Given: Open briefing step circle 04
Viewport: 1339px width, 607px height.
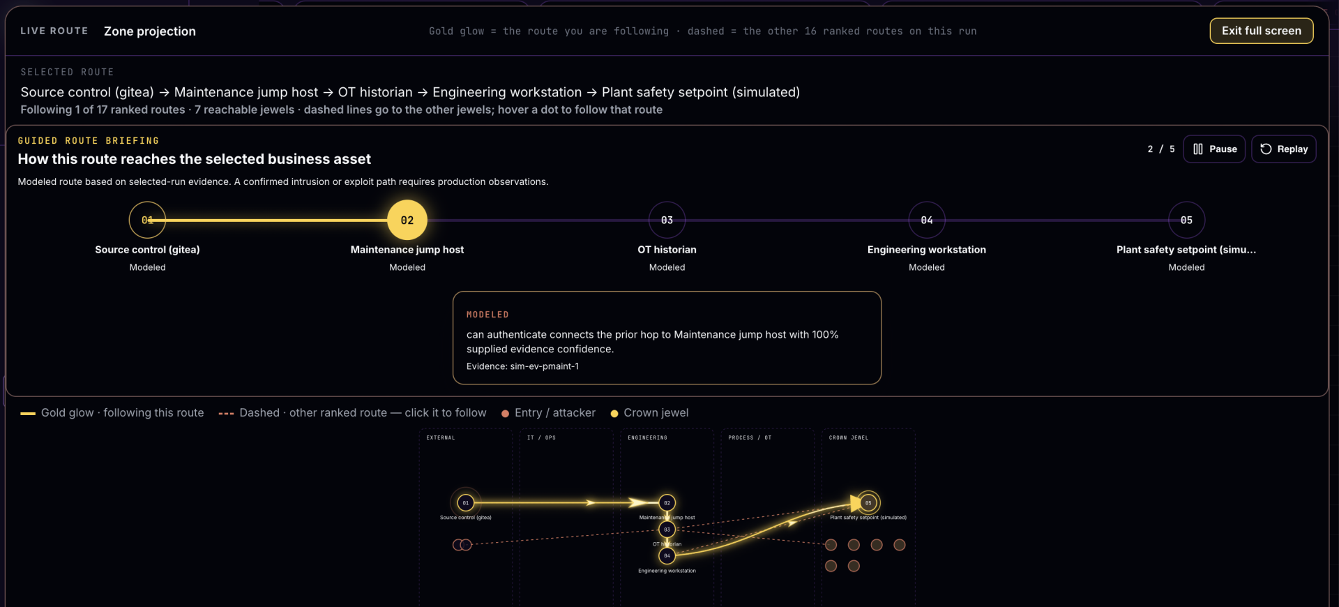Looking at the screenshot, I should point(927,220).
